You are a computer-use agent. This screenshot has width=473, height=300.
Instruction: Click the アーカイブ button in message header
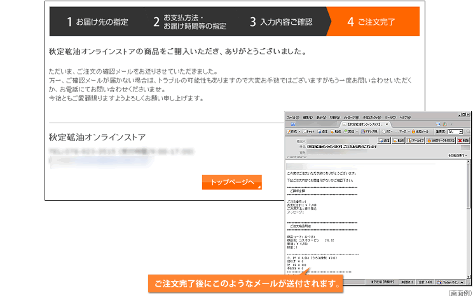[416, 141]
